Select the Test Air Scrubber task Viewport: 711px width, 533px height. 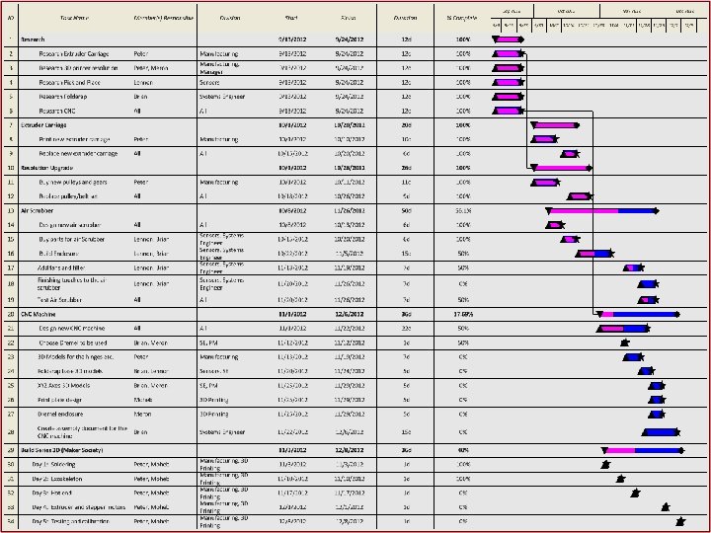pos(59,300)
